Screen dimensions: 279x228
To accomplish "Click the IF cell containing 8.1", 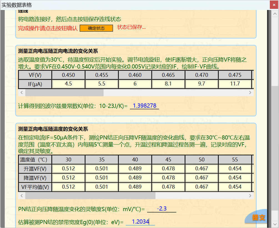I will pyautogui.click(x=168, y=84).
